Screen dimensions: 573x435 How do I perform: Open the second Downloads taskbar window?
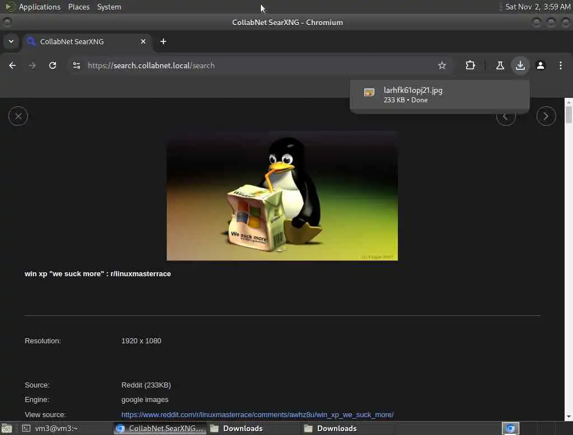tap(347, 428)
